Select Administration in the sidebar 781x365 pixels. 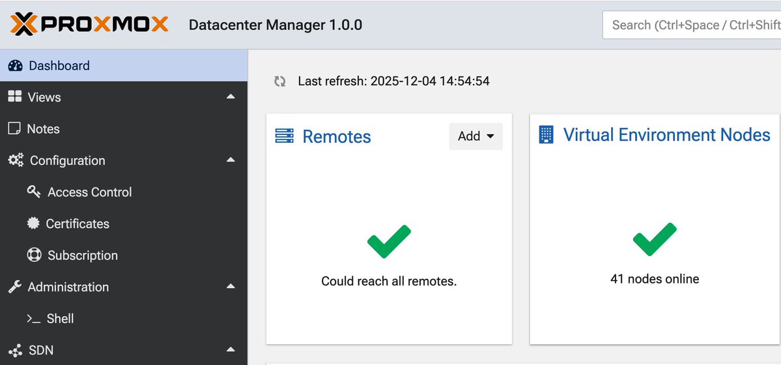pos(124,287)
